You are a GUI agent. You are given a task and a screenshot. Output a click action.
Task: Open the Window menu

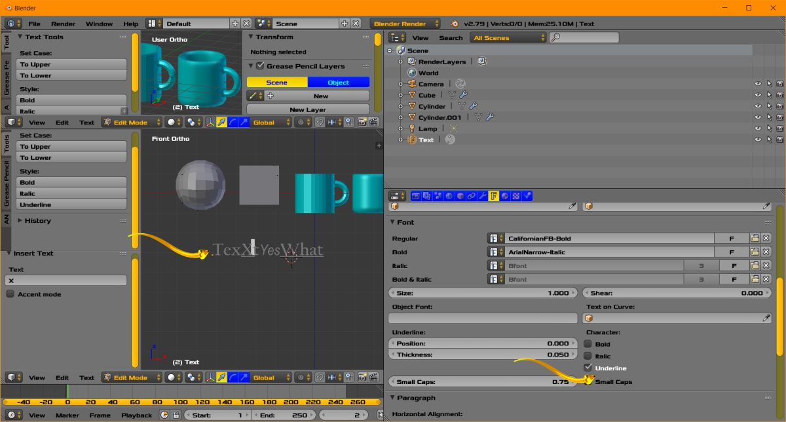click(100, 24)
